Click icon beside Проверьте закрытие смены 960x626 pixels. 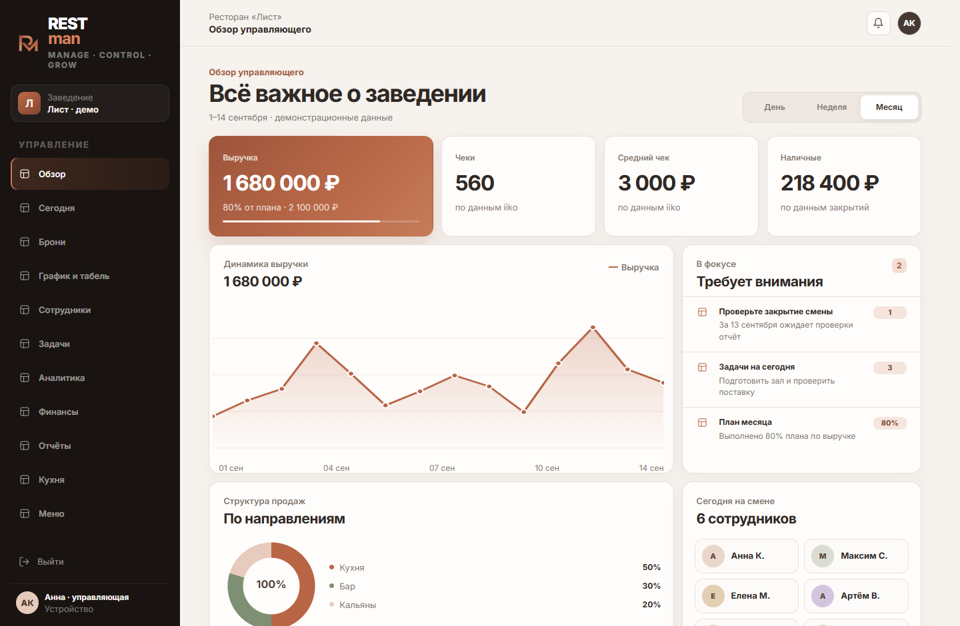click(x=702, y=312)
